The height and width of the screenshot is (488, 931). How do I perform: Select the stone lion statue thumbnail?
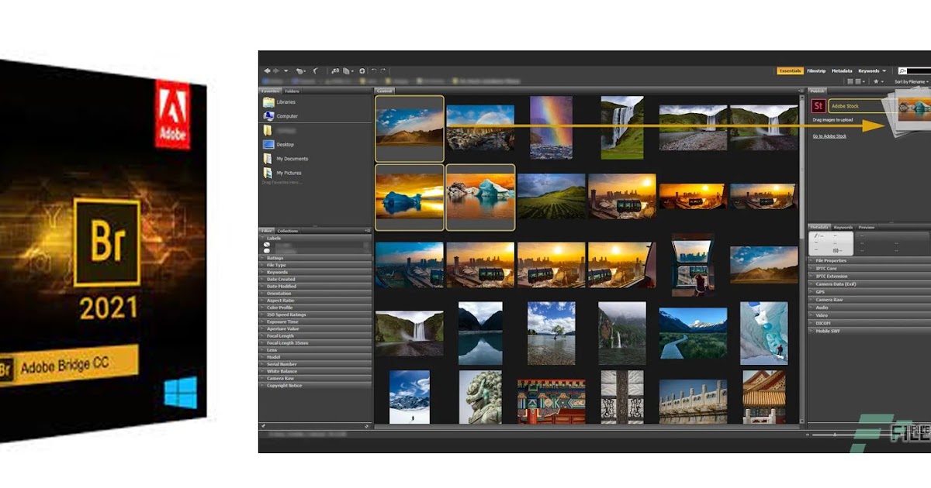pos(480,397)
